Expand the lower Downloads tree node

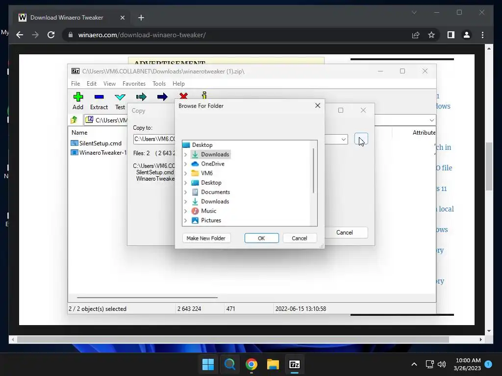click(186, 201)
